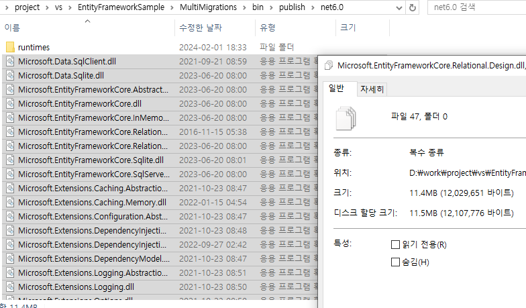The width and height of the screenshot is (526, 308).
Task: Click the multiple-files icon in the properties dialog title
Action: (329, 66)
